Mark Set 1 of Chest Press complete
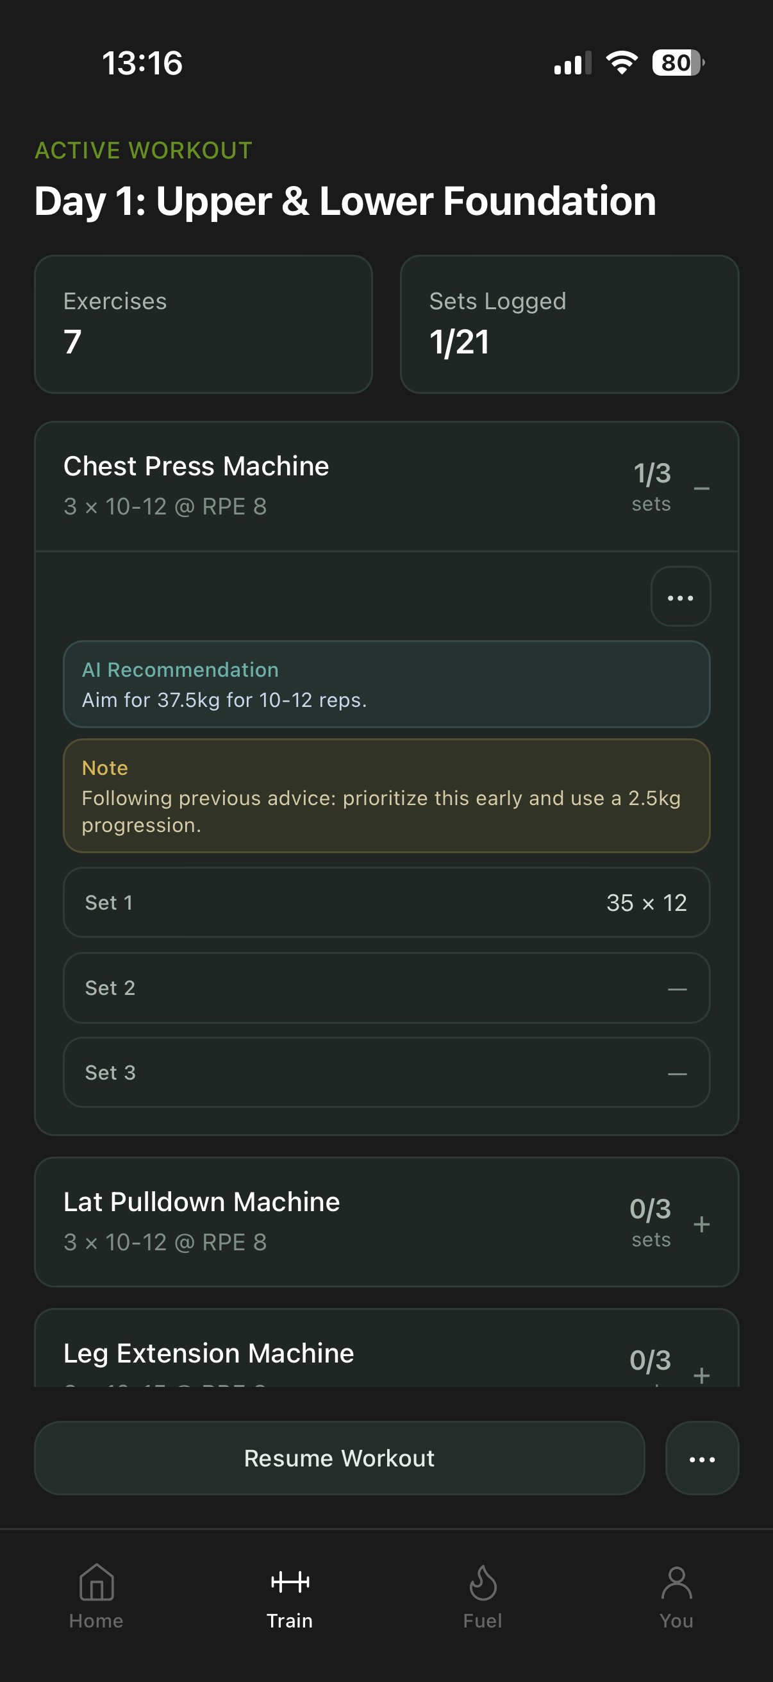This screenshot has height=1682, width=773. (386, 903)
